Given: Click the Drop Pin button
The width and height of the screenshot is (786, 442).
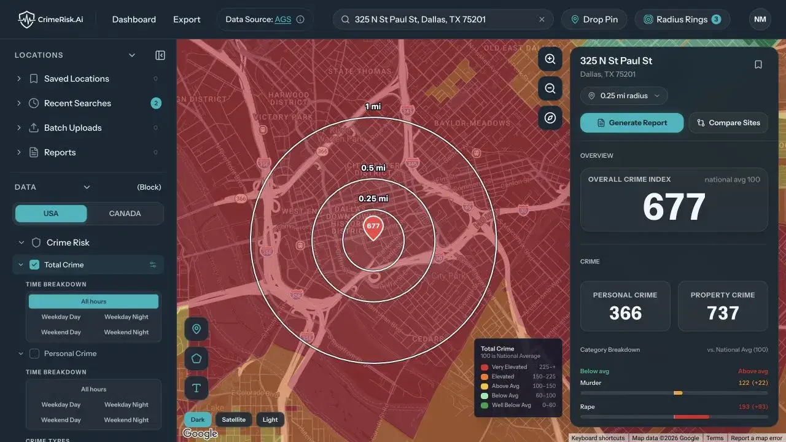Looking at the screenshot, I should (x=594, y=20).
